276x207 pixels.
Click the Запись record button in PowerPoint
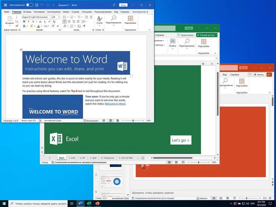259,75
